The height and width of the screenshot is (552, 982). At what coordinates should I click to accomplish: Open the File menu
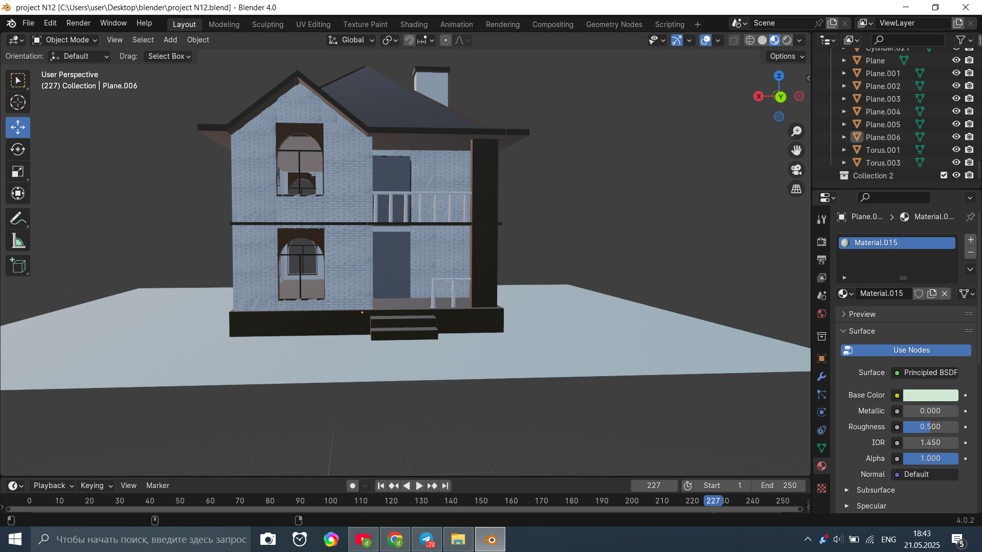[x=28, y=23]
